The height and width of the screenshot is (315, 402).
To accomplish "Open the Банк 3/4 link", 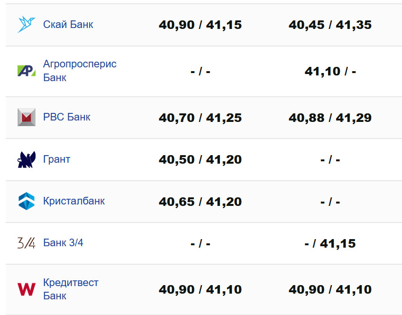I will click(x=63, y=243).
